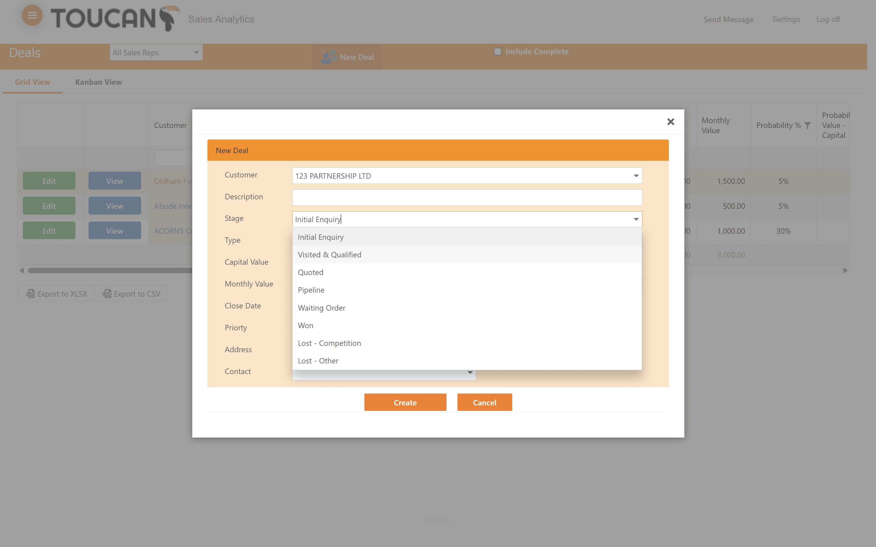Click the Export to XLSX icon
Image resolution: width=876 pixels, height=547 pixels.
coord(30,293)
